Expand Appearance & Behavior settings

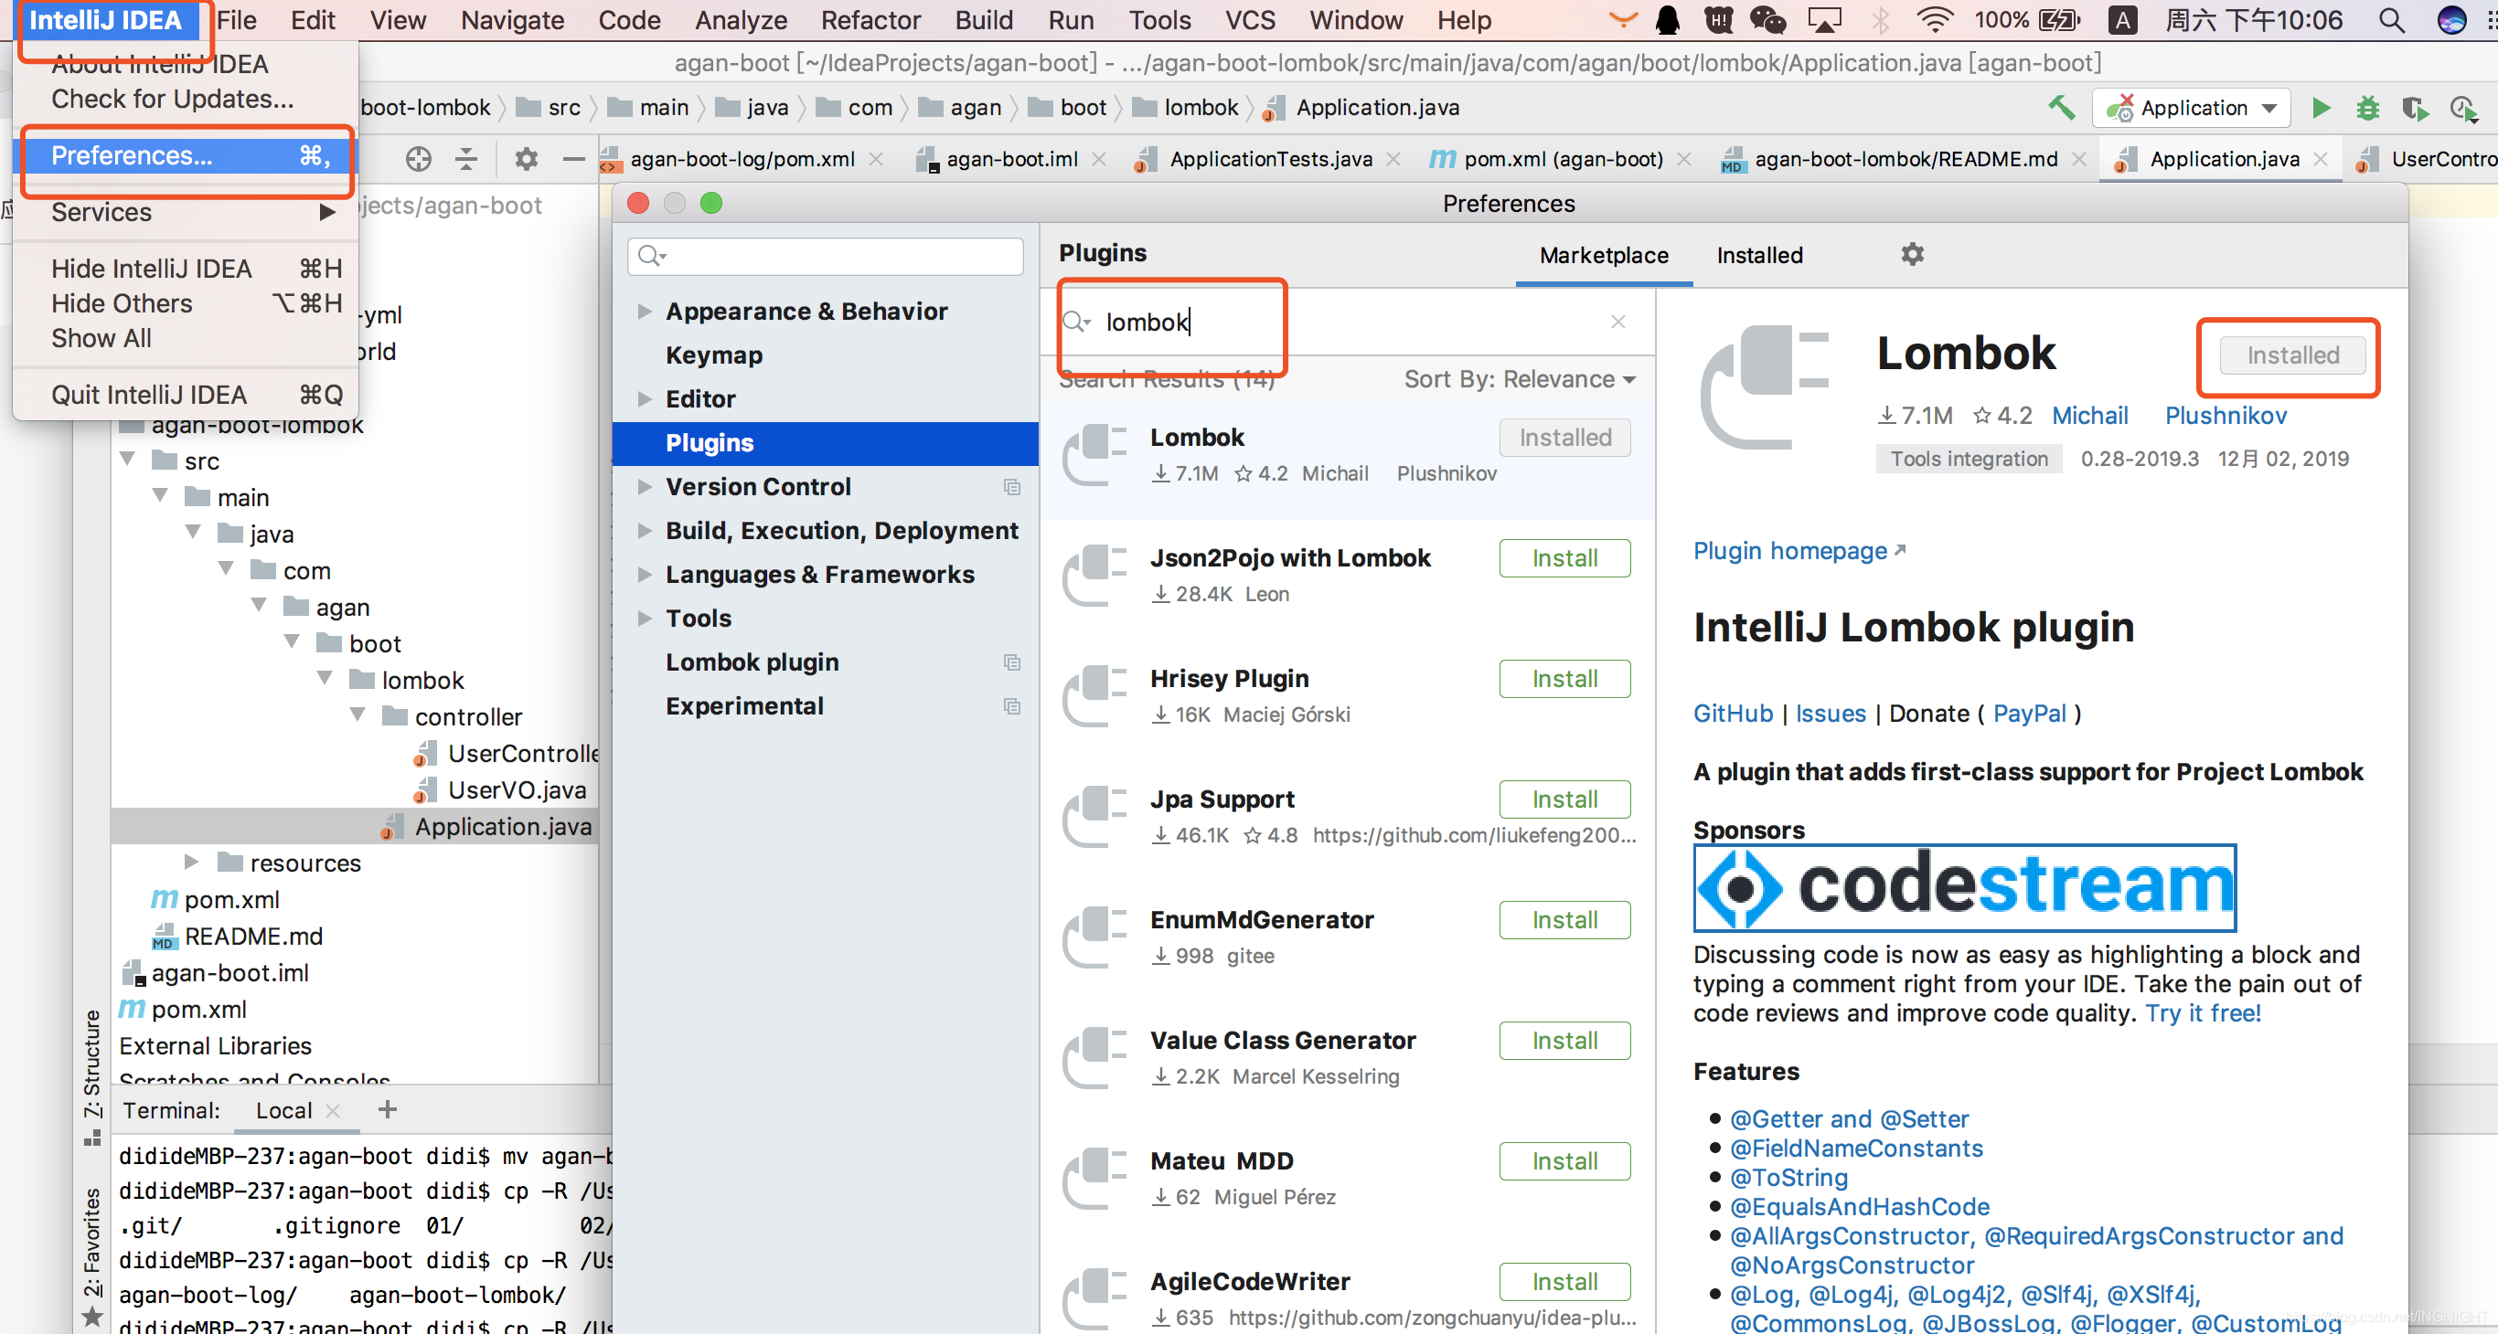[x=644, y=311]
